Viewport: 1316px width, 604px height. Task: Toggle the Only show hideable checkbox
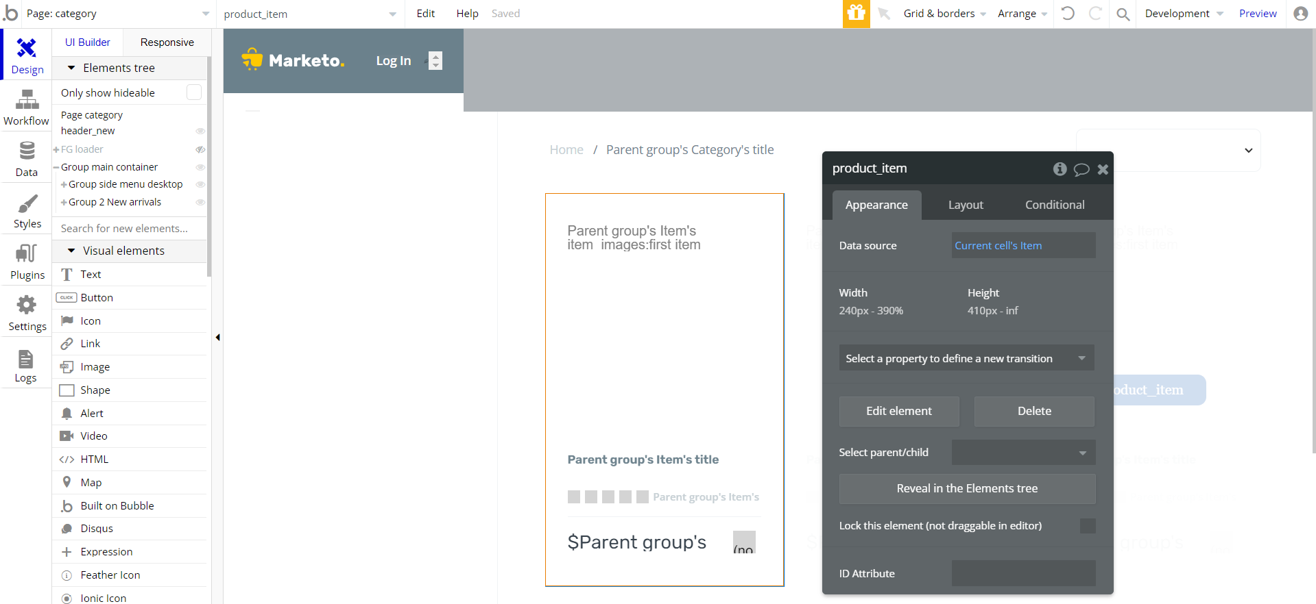click(194, 92)
